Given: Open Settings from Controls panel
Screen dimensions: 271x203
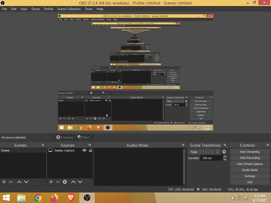Looking at the screenshot, I should pyautogui.click(x=250, y=176).
